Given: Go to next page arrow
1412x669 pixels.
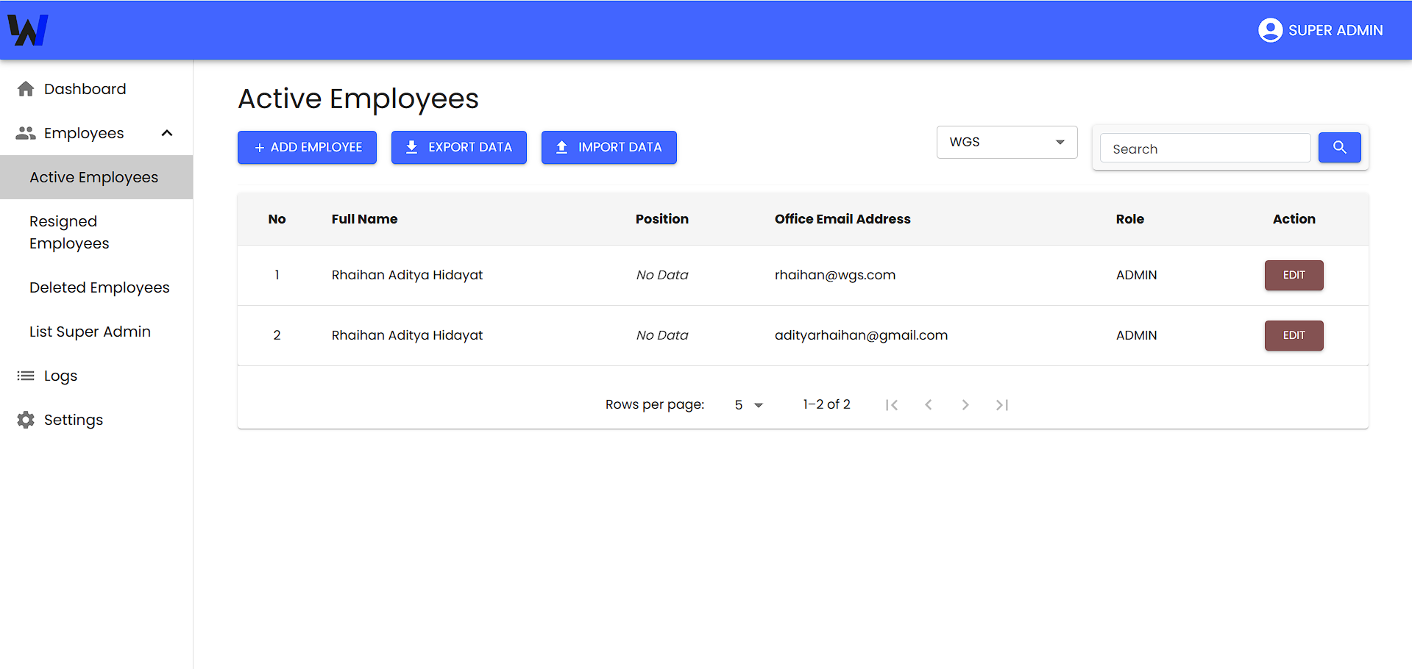Looking at the screenshot, I should pyautogui.click(x=965, y=405).
